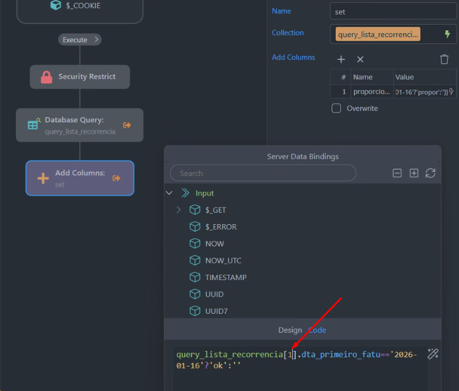Click the trash delete icon

[x=444, y=59]
